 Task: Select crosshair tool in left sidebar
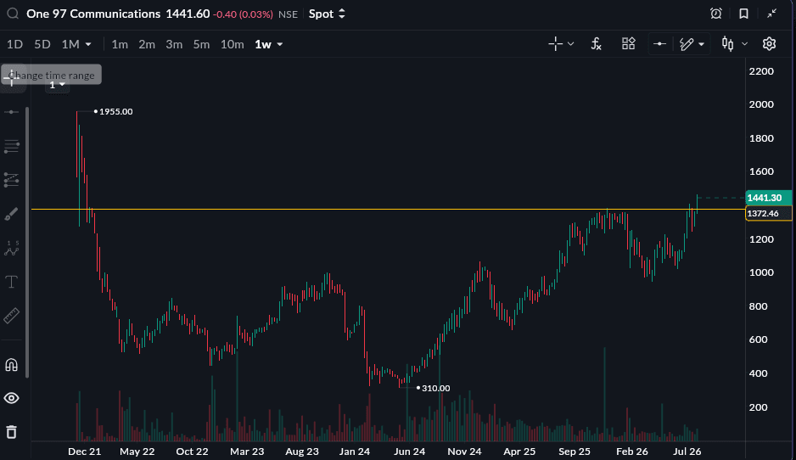coord(11,79)
